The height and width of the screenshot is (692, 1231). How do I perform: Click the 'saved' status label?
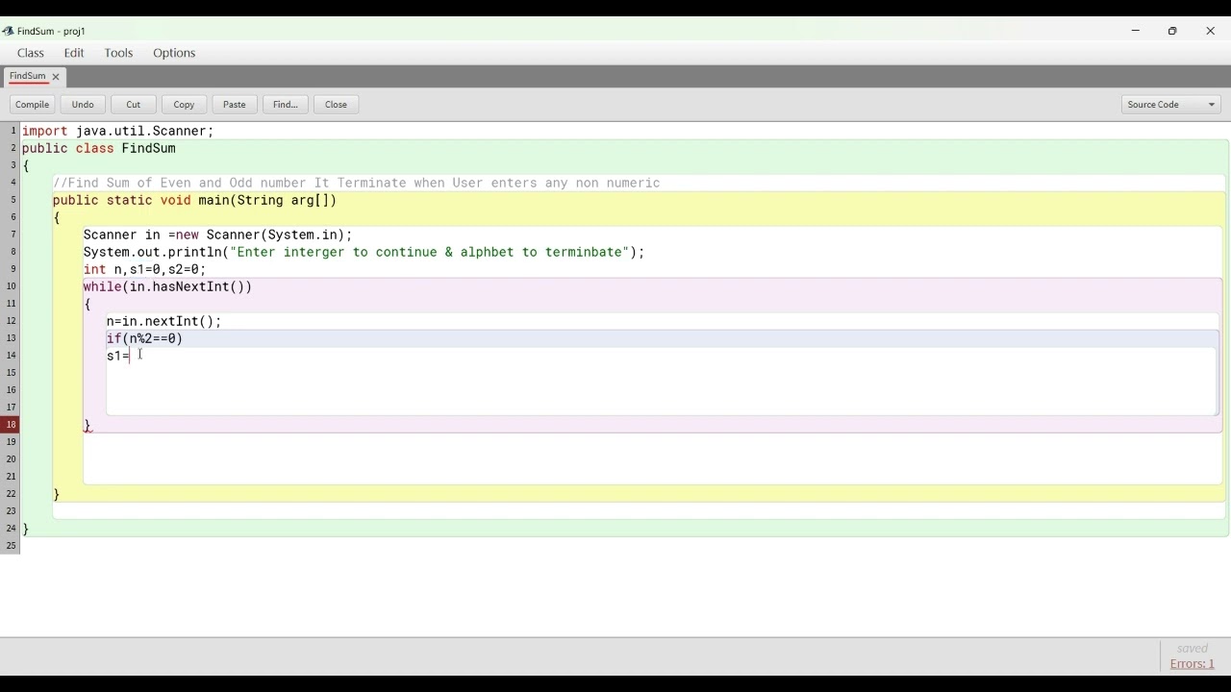[1193, 649]
